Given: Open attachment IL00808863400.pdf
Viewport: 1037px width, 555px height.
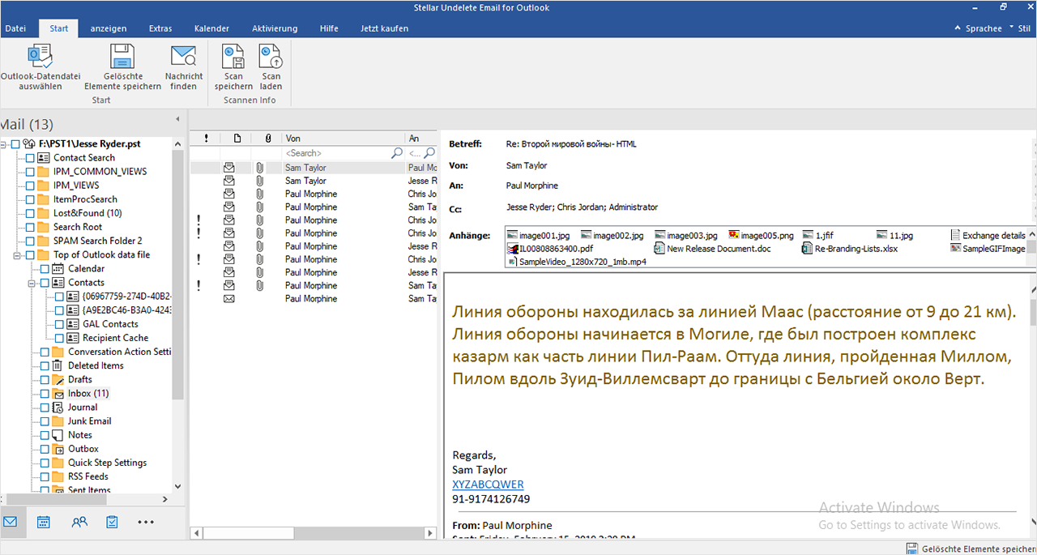Looking at the screenshot, I should (550, 249).
